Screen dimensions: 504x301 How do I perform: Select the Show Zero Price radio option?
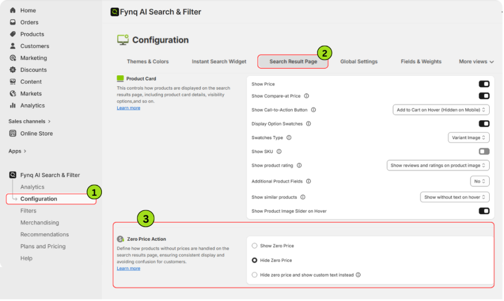[x=254, y=246]
